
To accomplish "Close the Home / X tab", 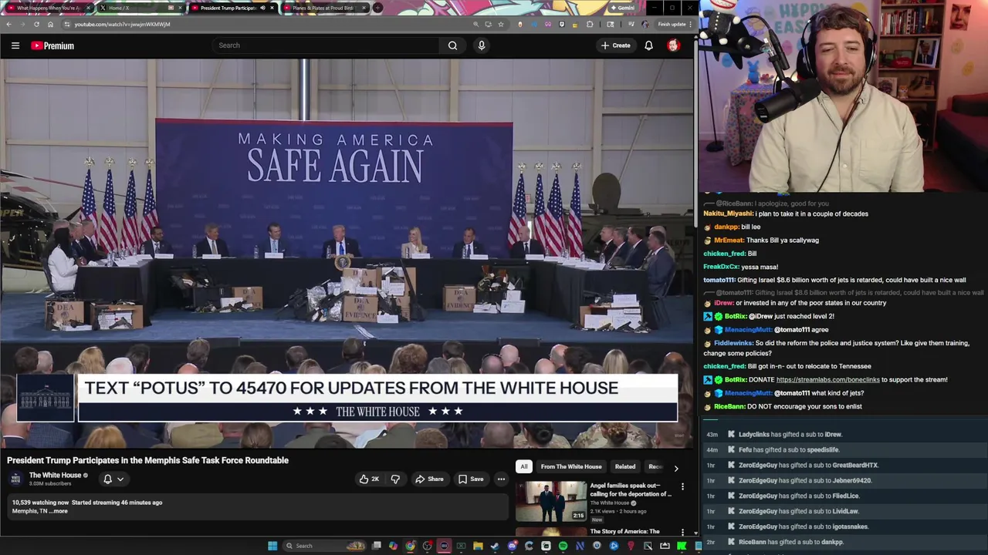I will 180,8.
